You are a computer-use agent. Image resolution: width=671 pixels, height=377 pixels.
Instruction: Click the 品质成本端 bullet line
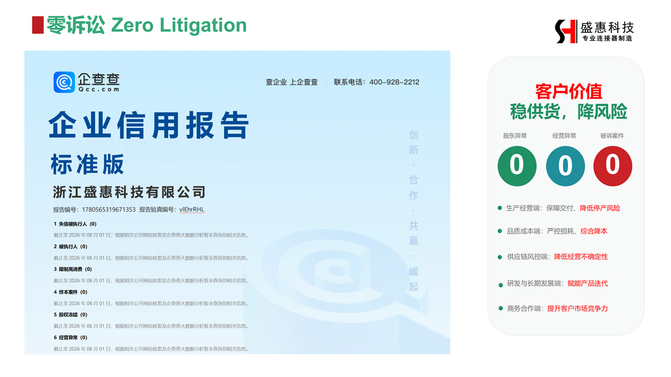click(553, 231)
